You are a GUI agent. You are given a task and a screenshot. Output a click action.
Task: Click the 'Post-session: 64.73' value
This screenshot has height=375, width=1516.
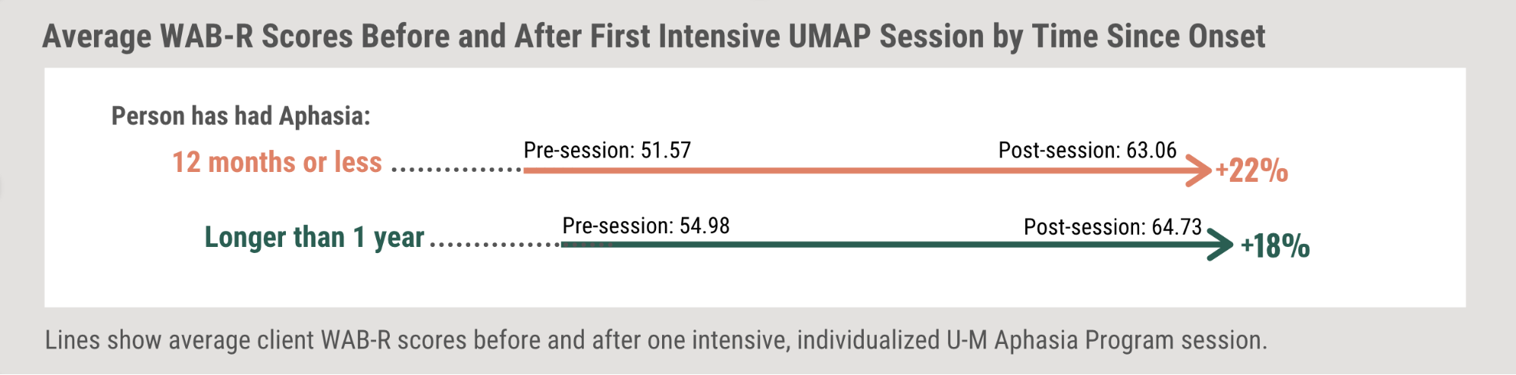(x=1113, y=227)
